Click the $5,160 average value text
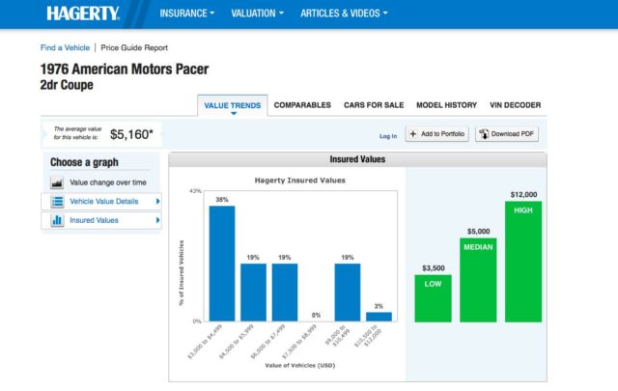Image resolution: width=618 pixels, height=391 pixels. click(131, 134)
